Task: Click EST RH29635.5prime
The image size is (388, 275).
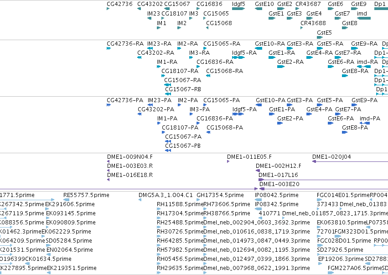Action: tap(180, 268)
